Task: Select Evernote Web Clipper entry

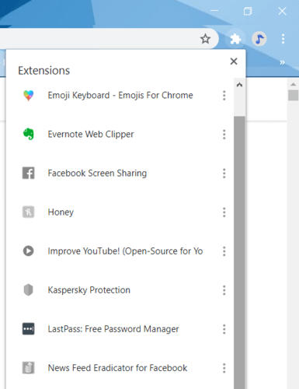Action: click(91, 135)
